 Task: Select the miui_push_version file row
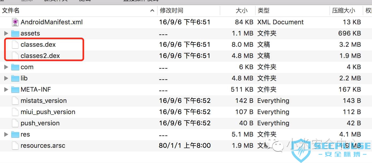186,112
